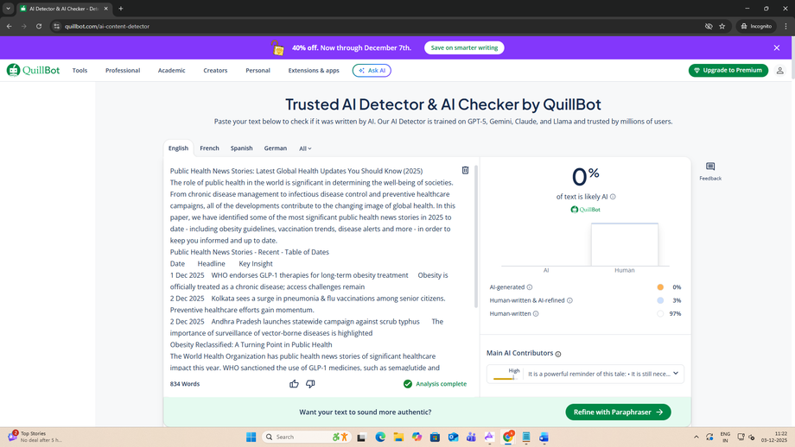
Task: Open the browser tab search dropdown
Action: [9, 9]
